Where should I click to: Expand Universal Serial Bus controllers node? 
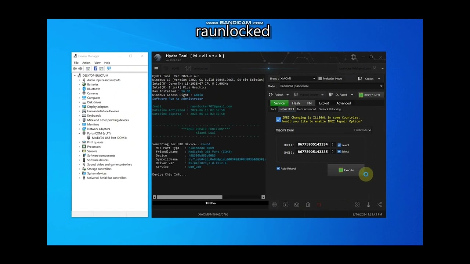tap(79, 178)
